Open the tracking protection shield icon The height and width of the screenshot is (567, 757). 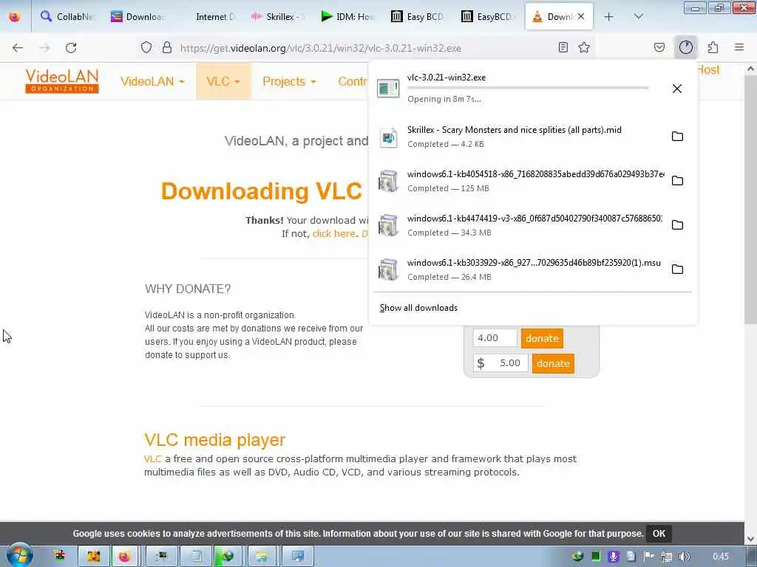(146, 47)
